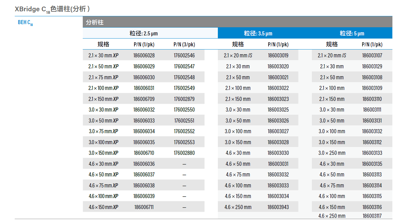
Task: Select part number 186006030
Action: (144, 77)
